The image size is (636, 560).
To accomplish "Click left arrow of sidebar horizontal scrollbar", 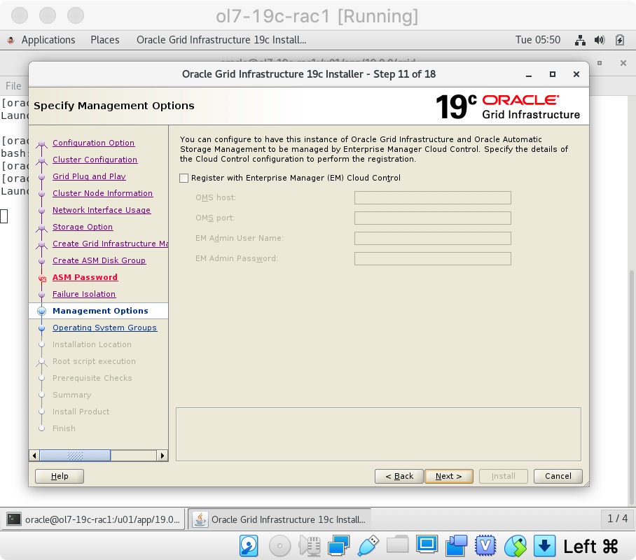I will [34, 456].
